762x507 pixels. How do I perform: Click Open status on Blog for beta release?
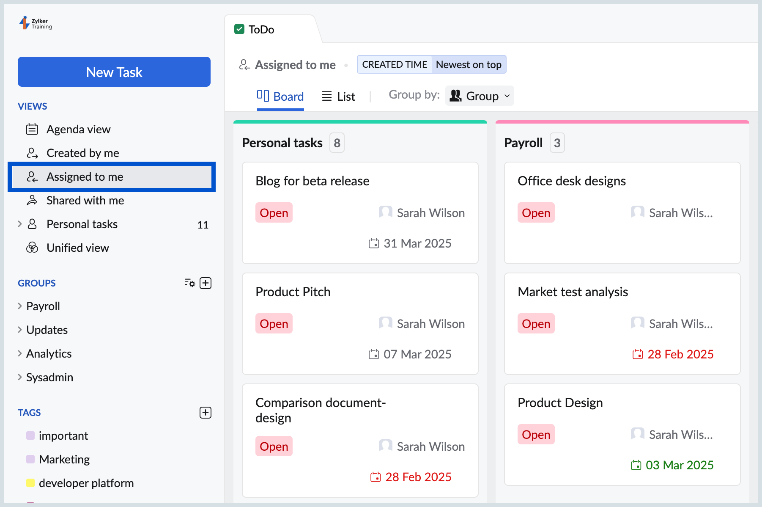click(x=274, y=213)
